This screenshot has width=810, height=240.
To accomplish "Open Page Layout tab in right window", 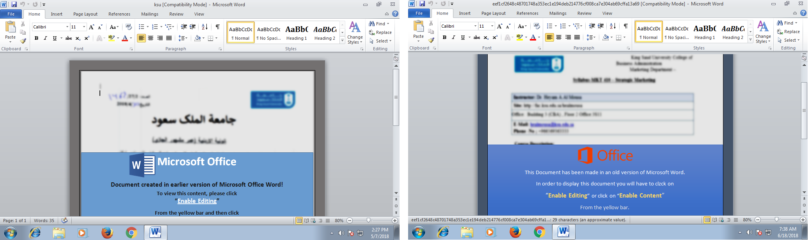I will [493, 13].
